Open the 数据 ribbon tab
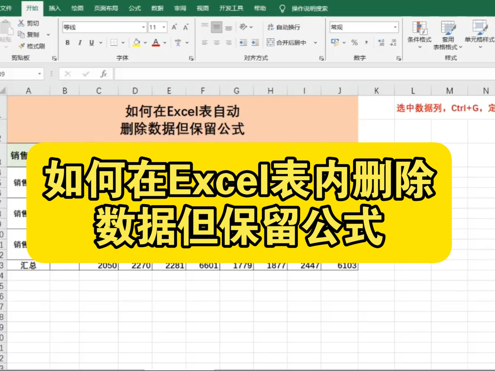Viewport: 495px width, 371px height. click(x=157, y=8)
